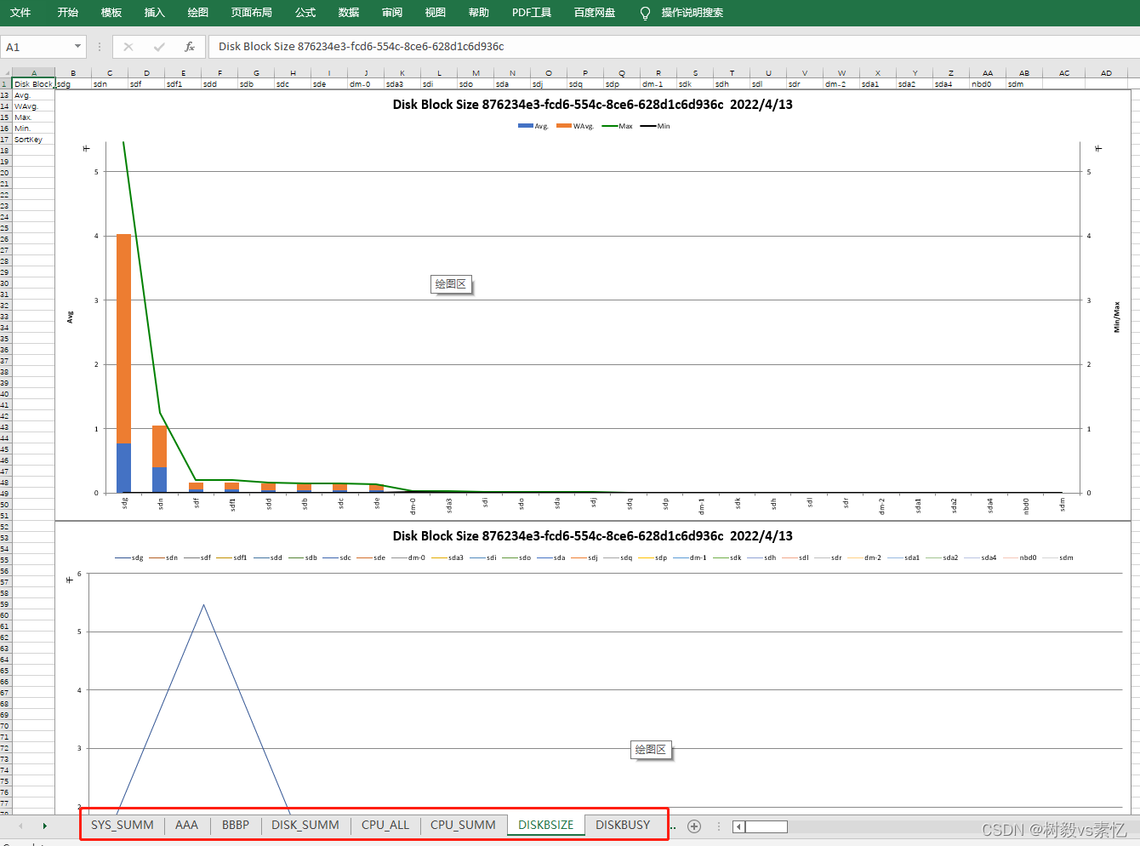Click the new sheet plus icon
This screenshot has height=846, width=1140.
pyautogui.click(x=694, y=826)
